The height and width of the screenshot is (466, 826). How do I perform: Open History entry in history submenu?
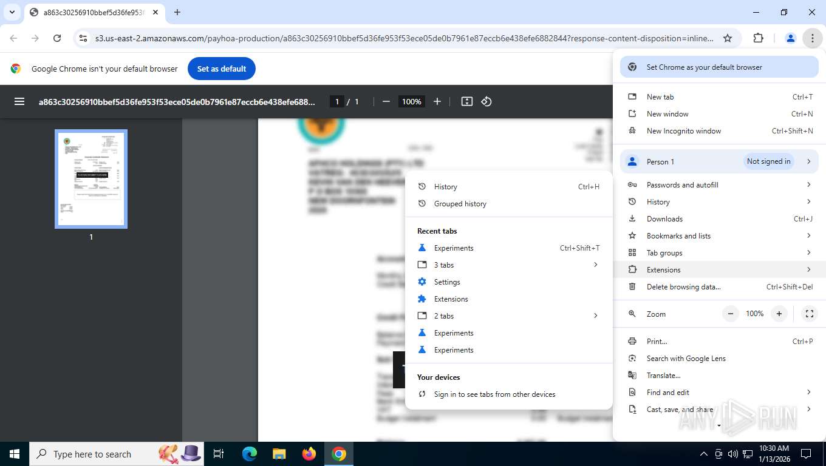click(x=509, y=187)
